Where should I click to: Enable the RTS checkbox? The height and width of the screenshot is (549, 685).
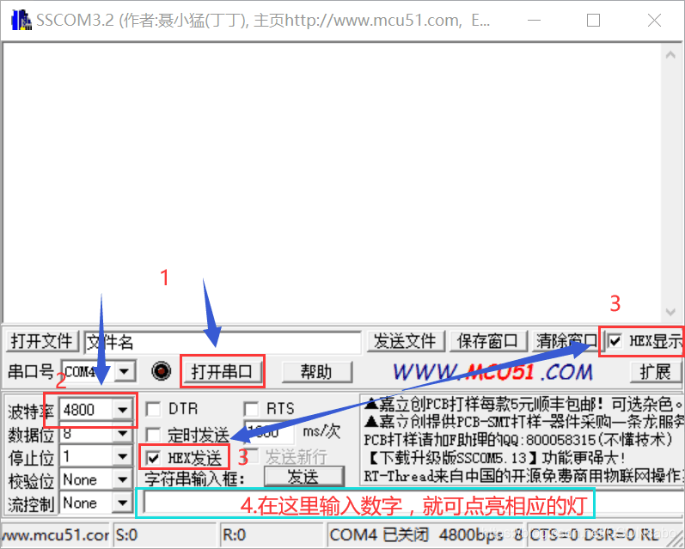click(251, 409)
